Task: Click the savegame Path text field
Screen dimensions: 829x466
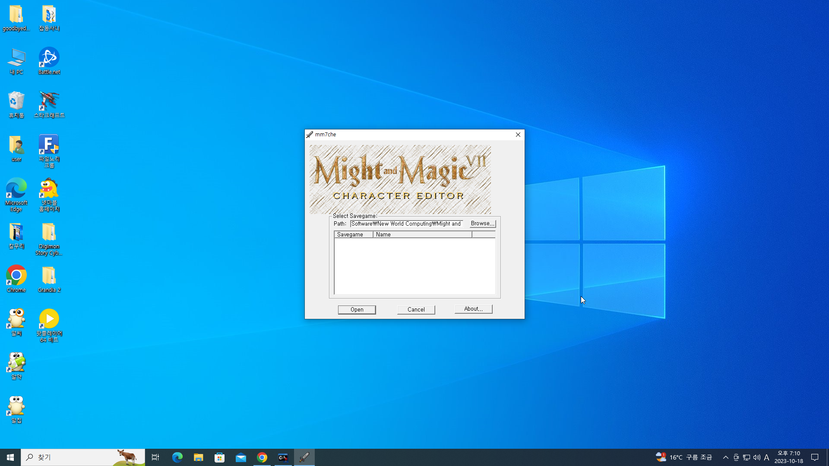Action: coord(406,224)
